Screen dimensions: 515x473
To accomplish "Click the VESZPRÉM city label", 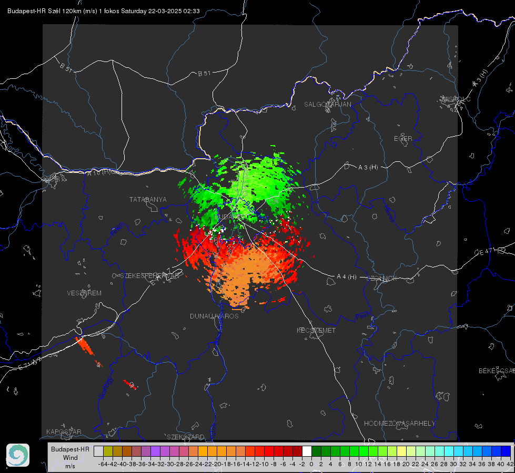I will 84,293.
